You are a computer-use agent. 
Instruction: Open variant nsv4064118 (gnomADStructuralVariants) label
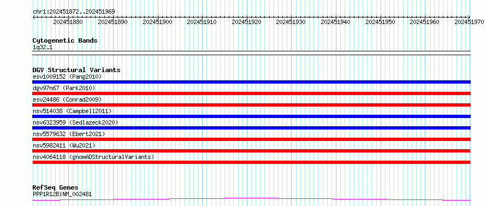click(93, 157)
